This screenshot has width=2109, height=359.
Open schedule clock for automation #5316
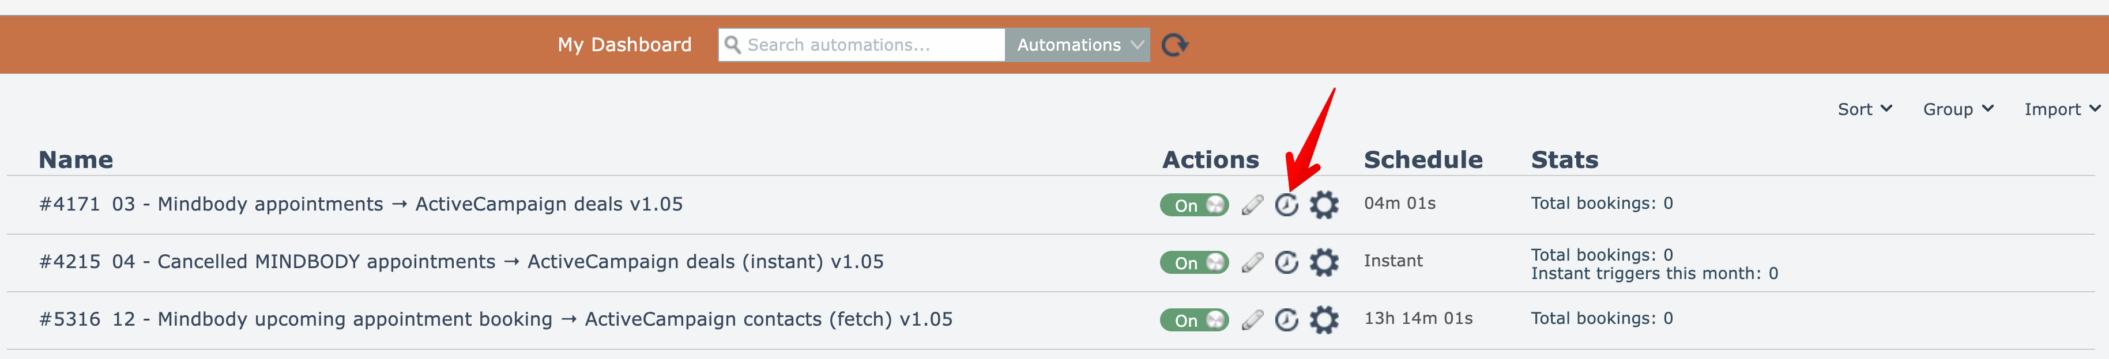[1286, 320]
